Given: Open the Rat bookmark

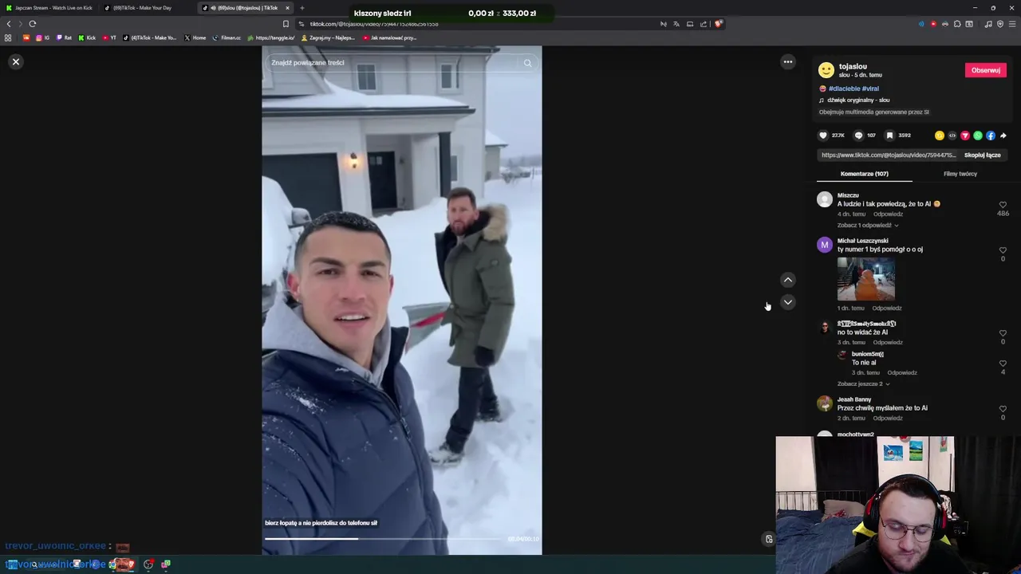Looking at the screenshot, I should [x=64, y=37].
